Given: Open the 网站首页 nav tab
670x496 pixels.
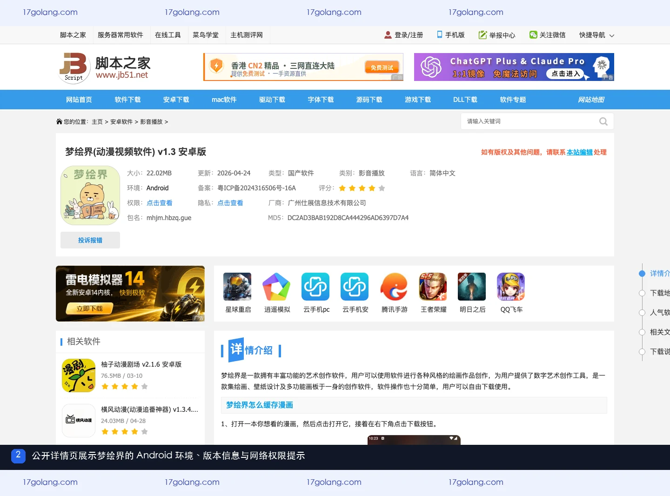Looking at the screenshot, I should point(79,100).
